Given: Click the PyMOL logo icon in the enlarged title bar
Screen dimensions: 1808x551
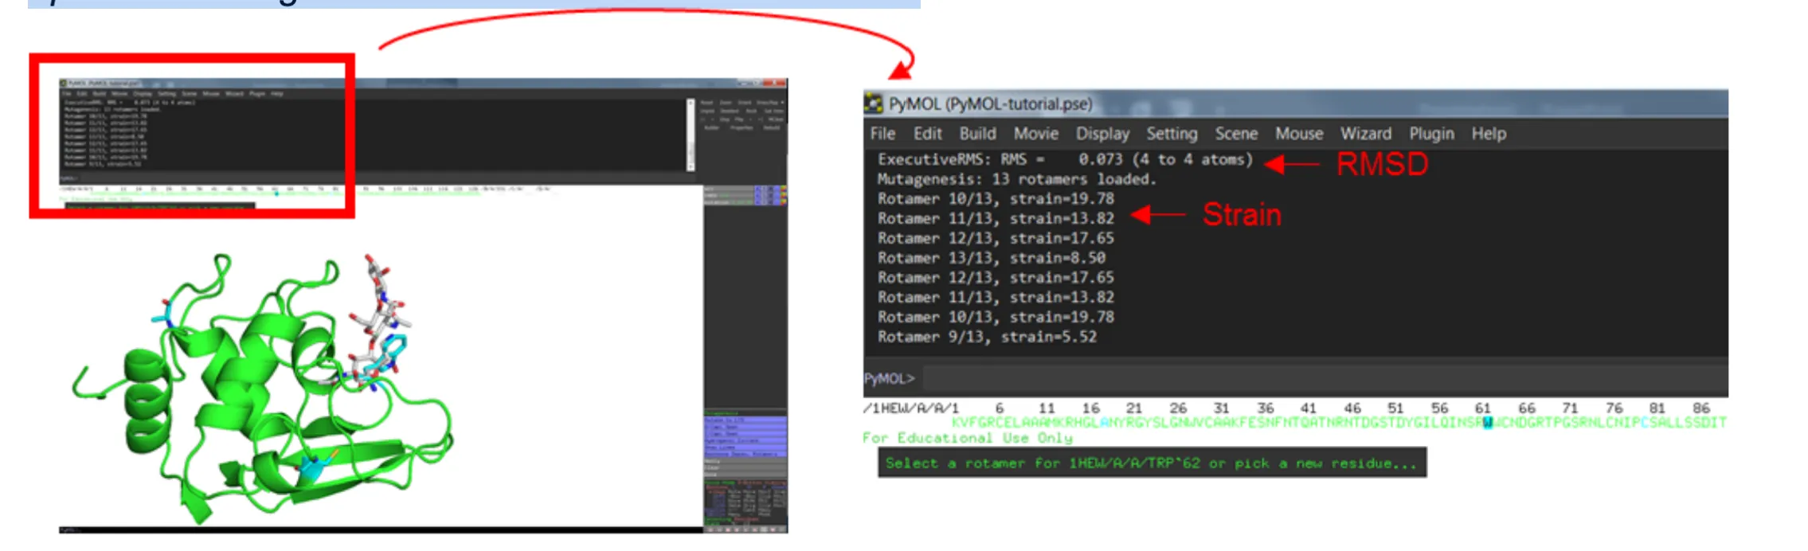Looking at the screenshot, I should point(874,104).
